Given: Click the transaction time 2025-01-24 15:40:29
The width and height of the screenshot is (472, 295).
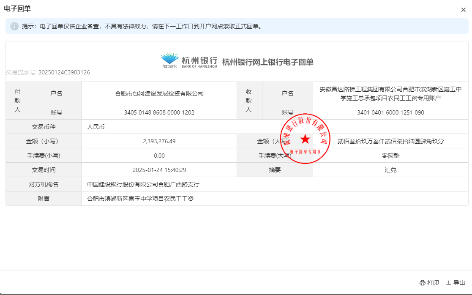Looking at the screenshot, I should [159, 170].
